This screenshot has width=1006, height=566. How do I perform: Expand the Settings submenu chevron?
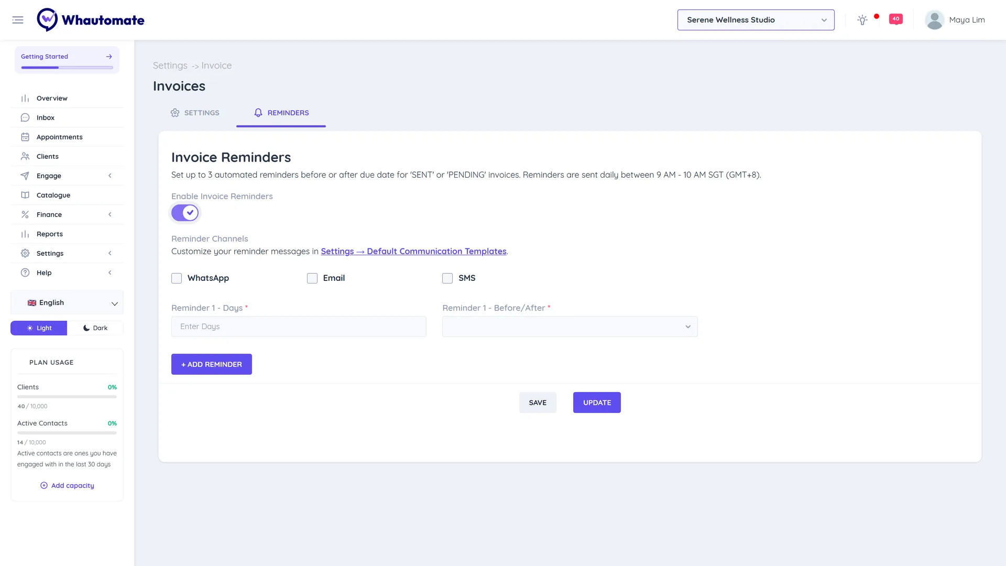click(110, 253)
